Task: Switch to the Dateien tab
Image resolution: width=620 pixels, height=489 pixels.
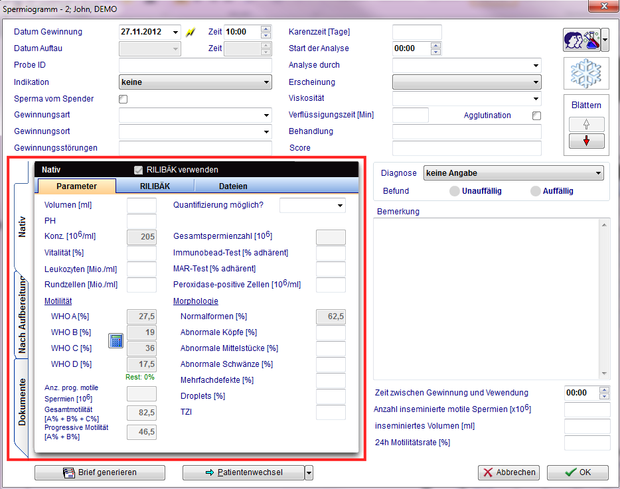Action: click(233, 186)
